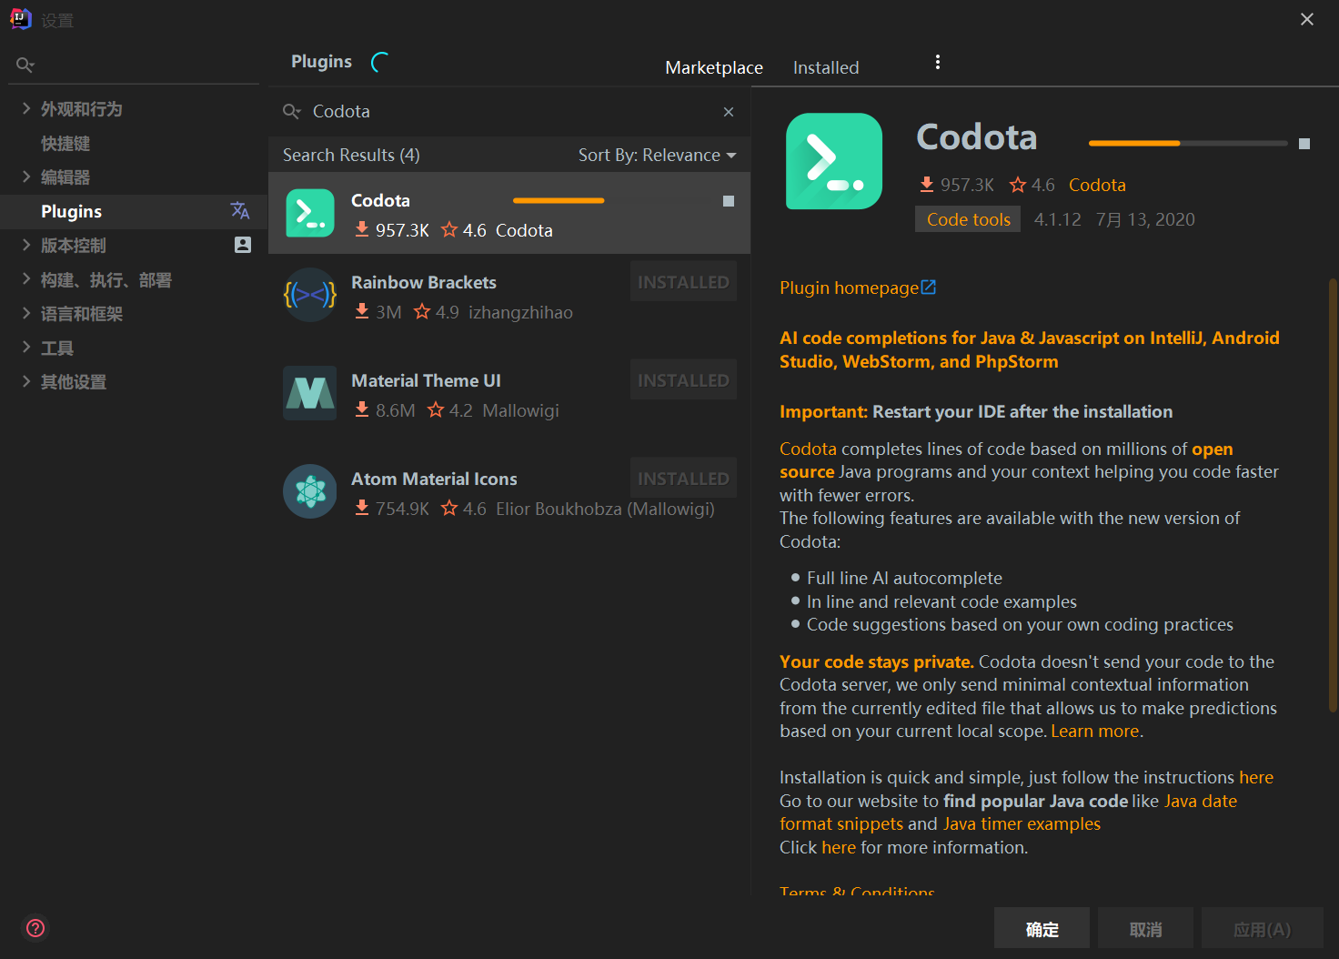The height and width of the screenshot is (959, 1339).
Task: Click the here link for more information
Action: pyautogui.click(x=839, y=847)
